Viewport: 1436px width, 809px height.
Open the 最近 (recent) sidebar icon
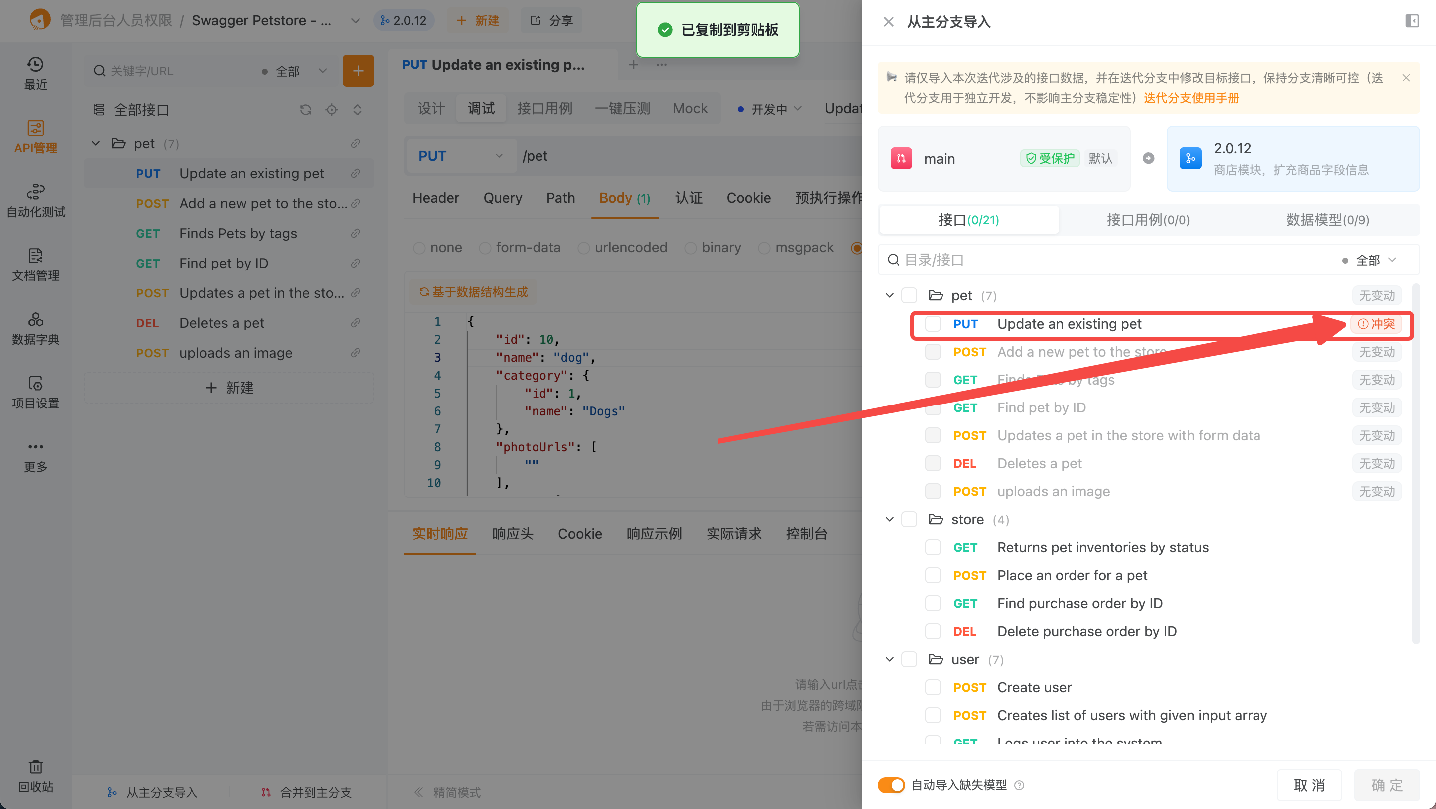click(36, 73)
